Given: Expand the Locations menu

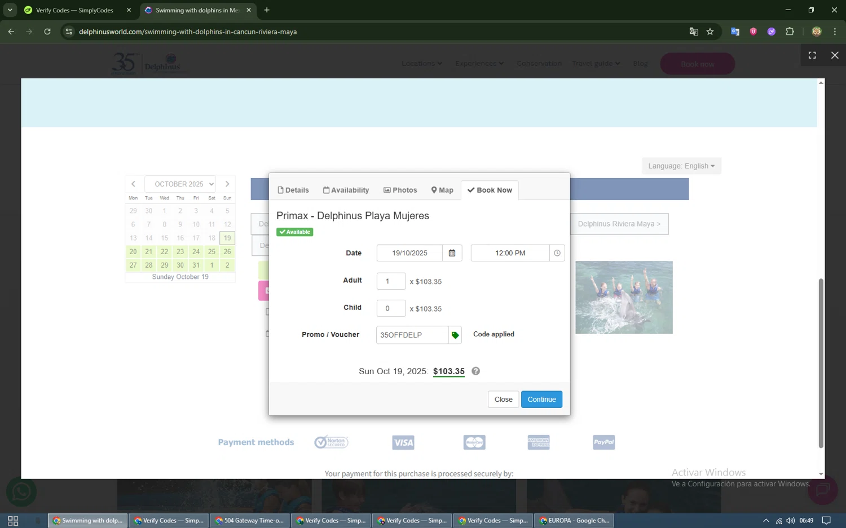Looking at the screenshot, I should 422,63.
